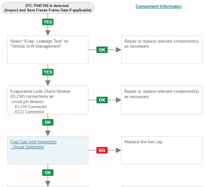Click 'Inspect and Save Freeze Frame Data' line
The height and width of the screenshot is (187, 205).
tap(48, 10)
